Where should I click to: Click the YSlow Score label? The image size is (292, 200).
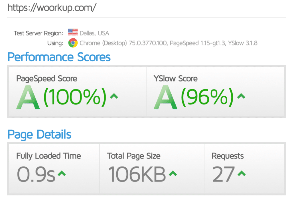(x=175, y=78)
